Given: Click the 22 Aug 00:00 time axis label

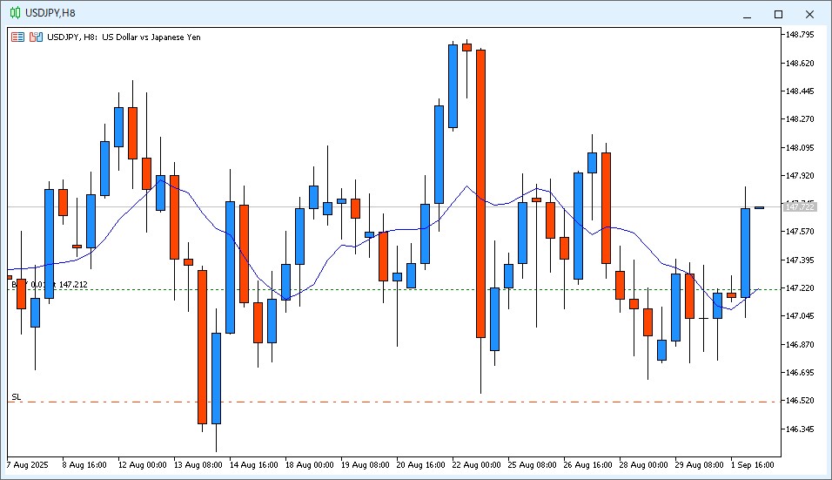Looking at the screenshot, I should [x=477, y=465].
